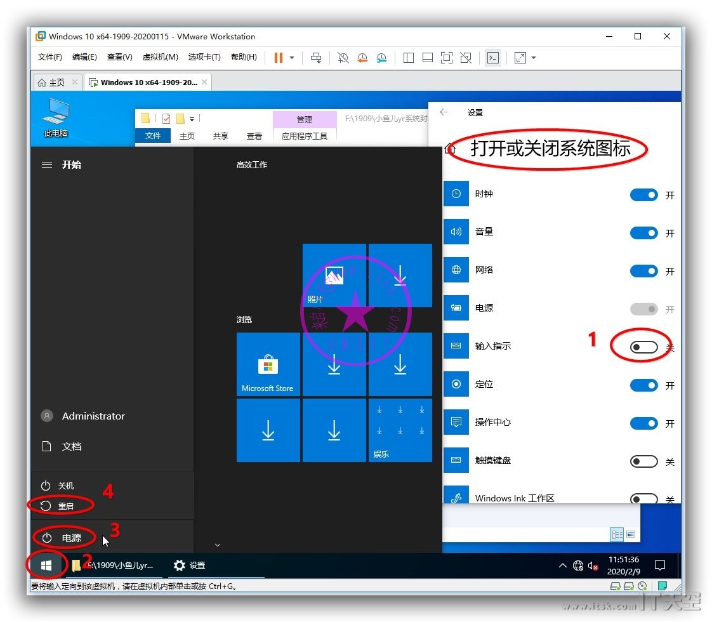Click the VMware message log status icon

click(663, 586)
